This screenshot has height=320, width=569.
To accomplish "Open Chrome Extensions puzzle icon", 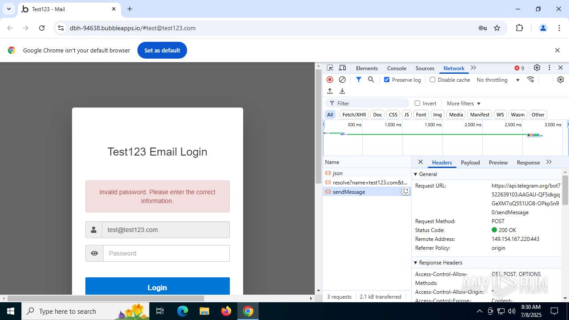I will point(520,28).
